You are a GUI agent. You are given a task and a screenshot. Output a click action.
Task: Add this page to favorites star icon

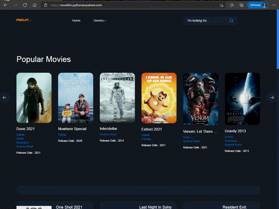[221, 5]
